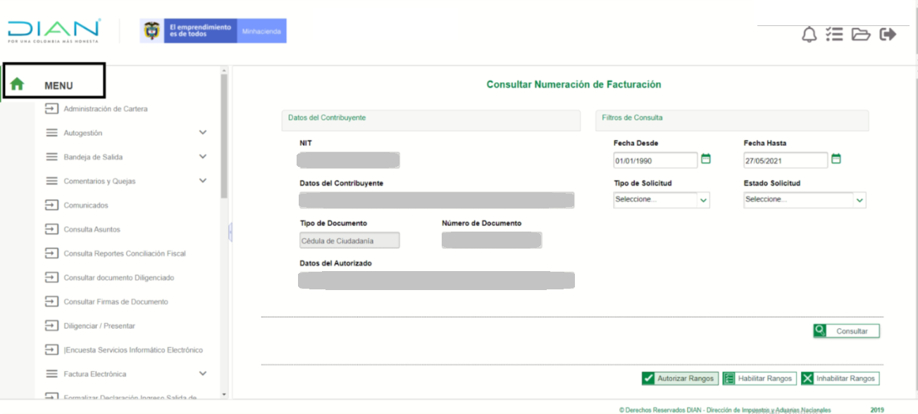918x414 pixels.
Task: Click the Fecha Desde date field
Action: point(655,161)
